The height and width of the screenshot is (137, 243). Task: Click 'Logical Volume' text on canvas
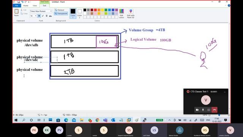144,40
